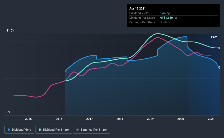
Task: Click the 2018 x-axis label
Action: tap(120, 119)
